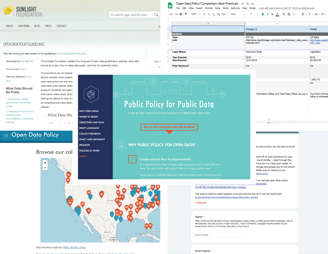
Task: Open the text wrapping dropdown in Sheets
Action: [317, 14]
